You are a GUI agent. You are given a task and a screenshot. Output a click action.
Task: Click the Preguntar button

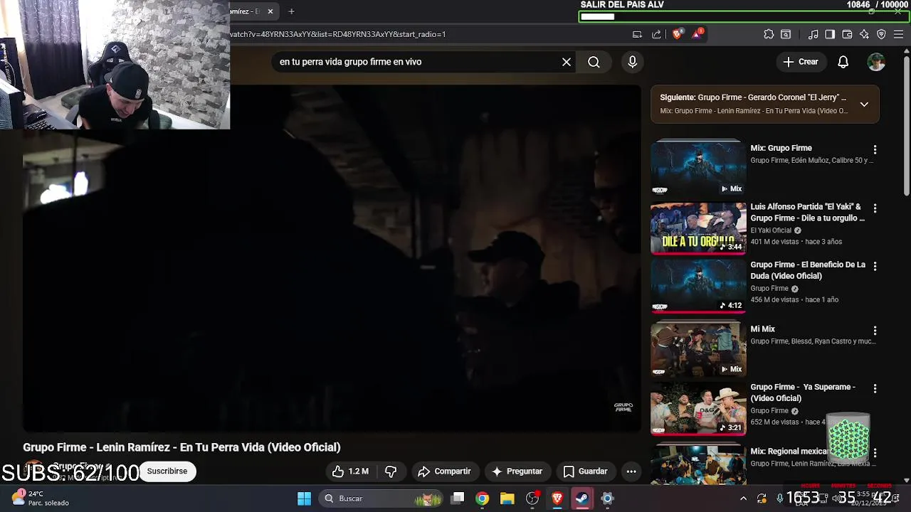click(517, 471)
